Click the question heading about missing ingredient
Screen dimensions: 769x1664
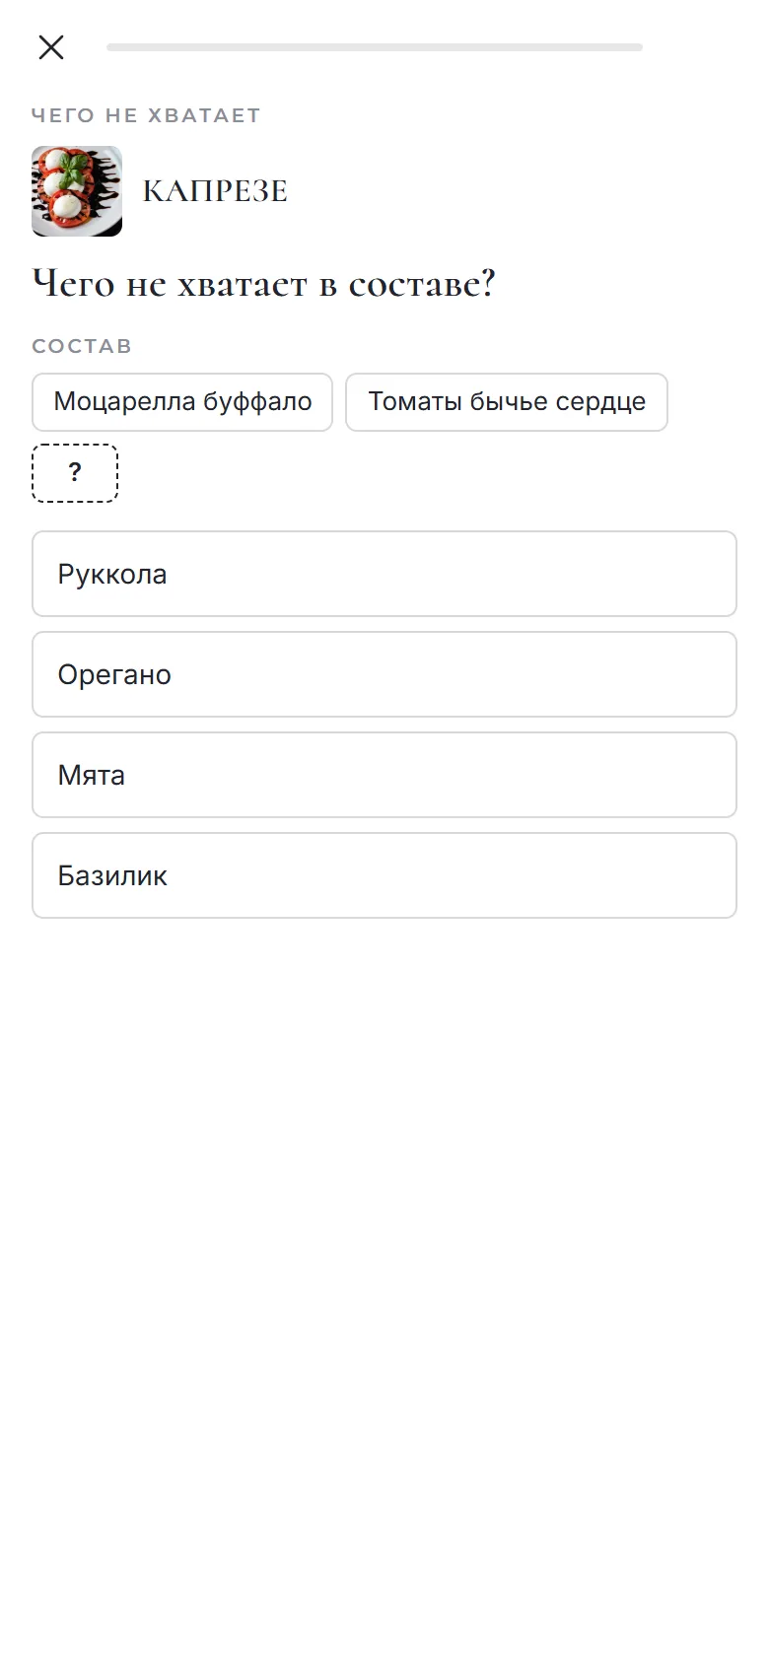(263, 284)
